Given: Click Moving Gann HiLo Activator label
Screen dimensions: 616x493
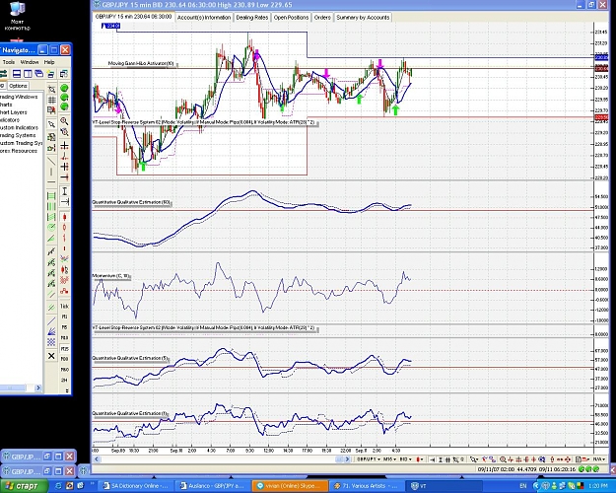Looking at the screenshot, I should (x=141, y=63).
